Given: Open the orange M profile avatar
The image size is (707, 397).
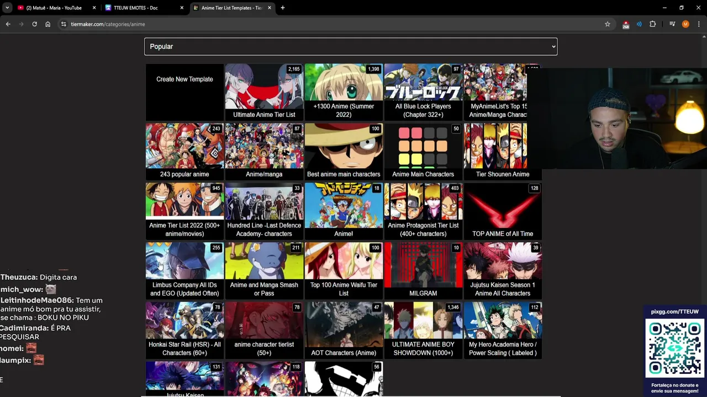Looking at the screenshot, I should 685,24.
